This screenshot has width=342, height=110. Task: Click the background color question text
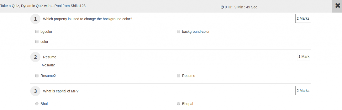[x=87, y=19]
